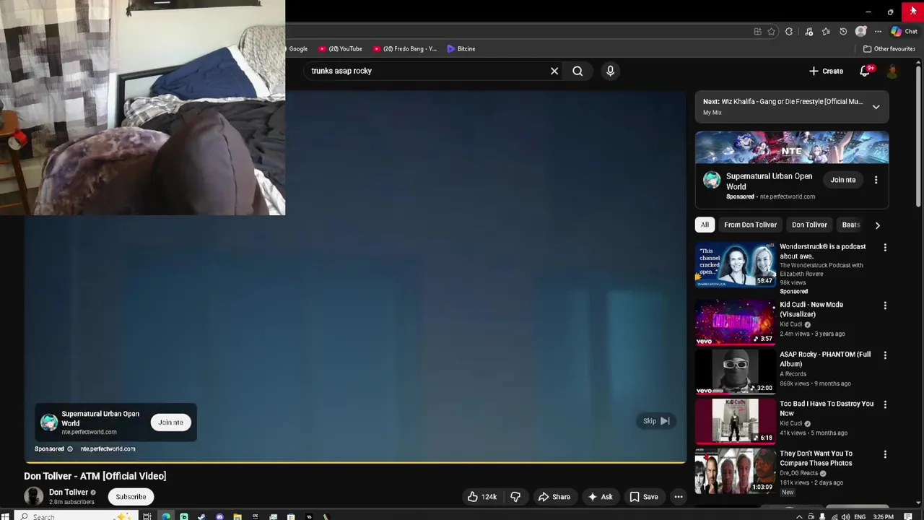Open options for ASAP Rocky PHANTOM album
924x520 pixels.
885,355
